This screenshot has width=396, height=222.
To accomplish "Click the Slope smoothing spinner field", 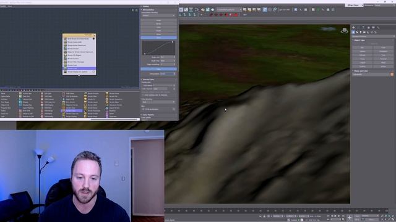I will tap(168, 64).
